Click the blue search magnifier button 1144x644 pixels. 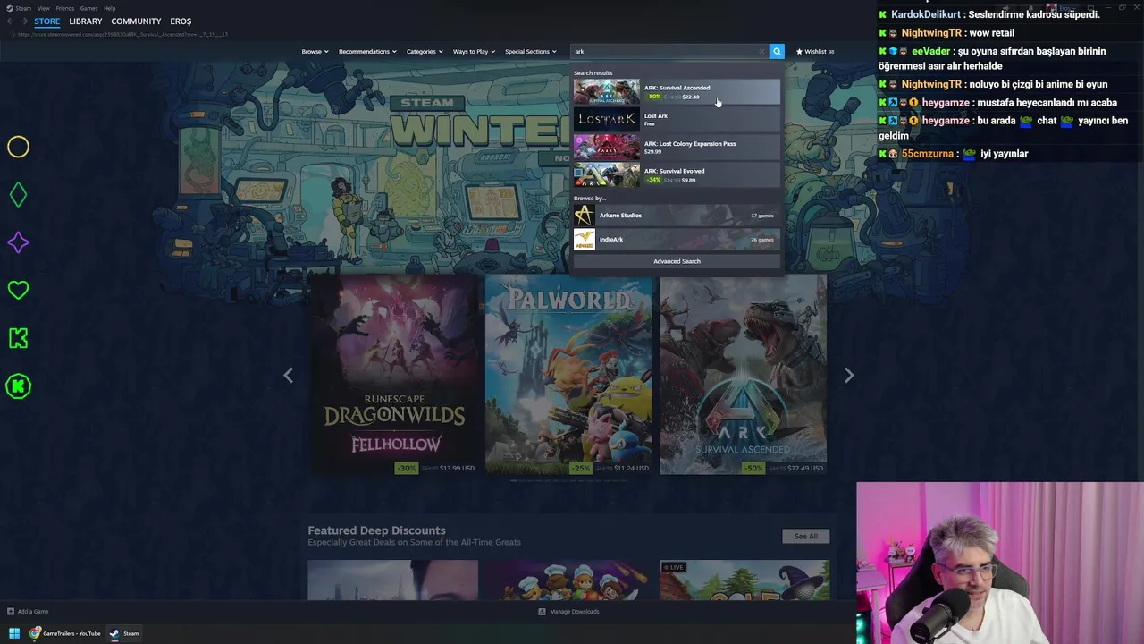click(777, 52)
